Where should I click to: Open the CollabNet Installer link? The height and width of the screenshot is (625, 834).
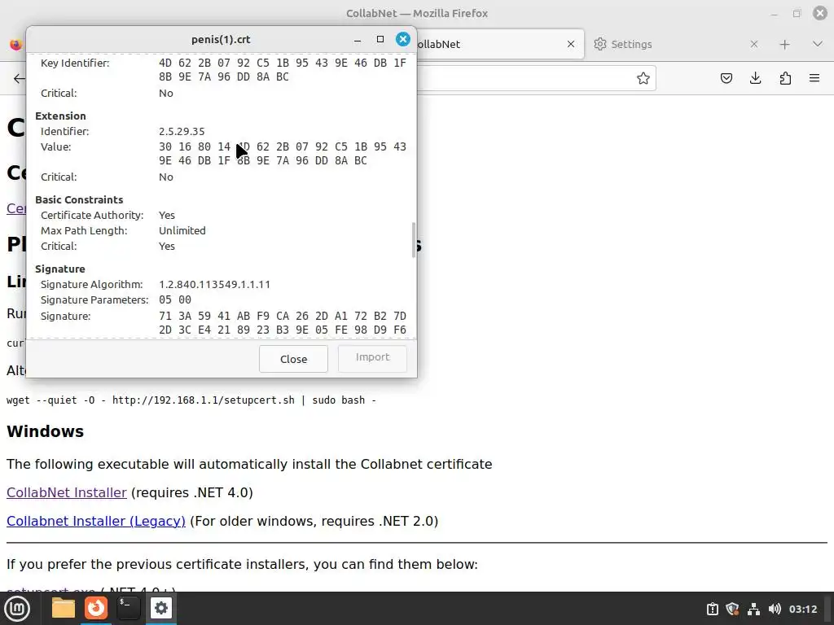coord(67,492)
